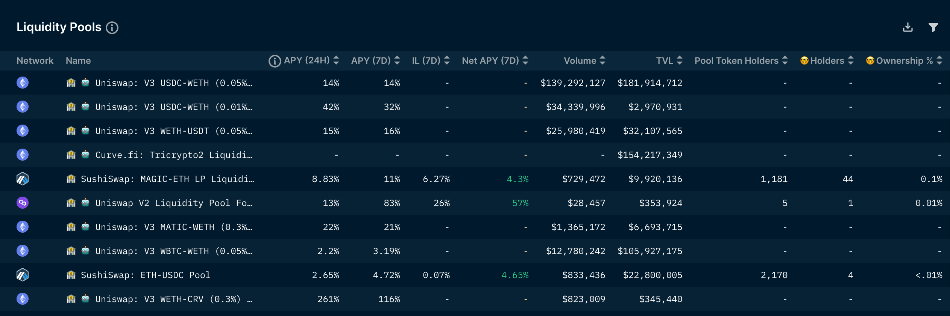Select the 0.1% ownership cell
Viewport: 950px width, 316px height.
pyautogui.click(x=932, y=179)
